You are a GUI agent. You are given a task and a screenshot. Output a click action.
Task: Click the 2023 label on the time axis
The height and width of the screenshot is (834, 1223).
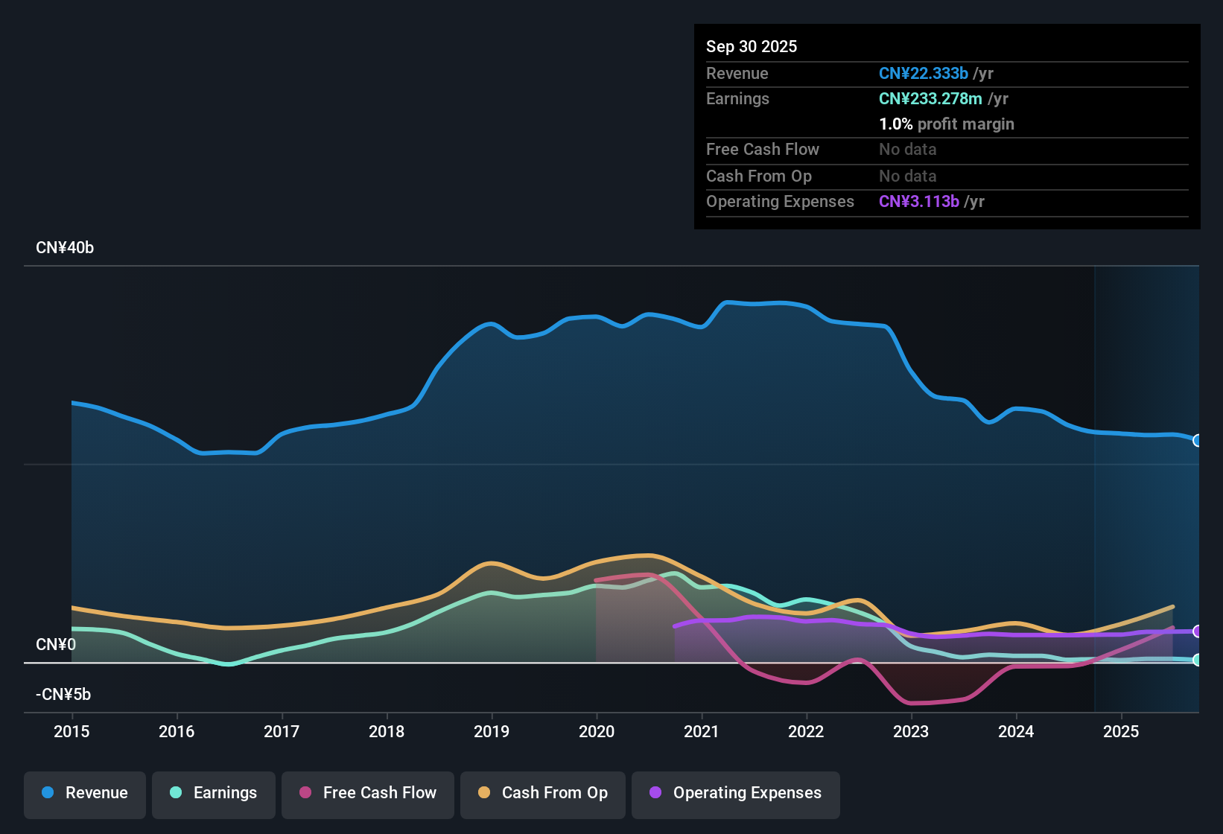click(911, 733)
